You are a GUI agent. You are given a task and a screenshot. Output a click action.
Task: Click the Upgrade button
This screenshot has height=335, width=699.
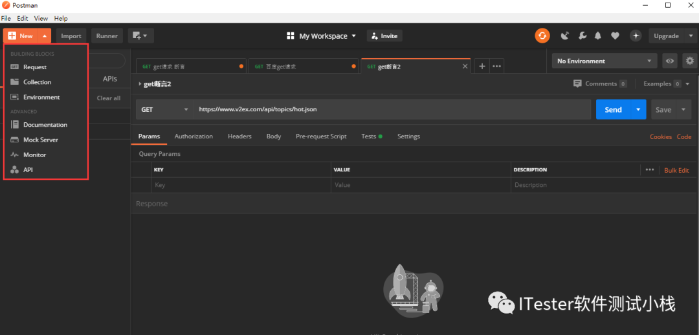click(x=666, y=36)
